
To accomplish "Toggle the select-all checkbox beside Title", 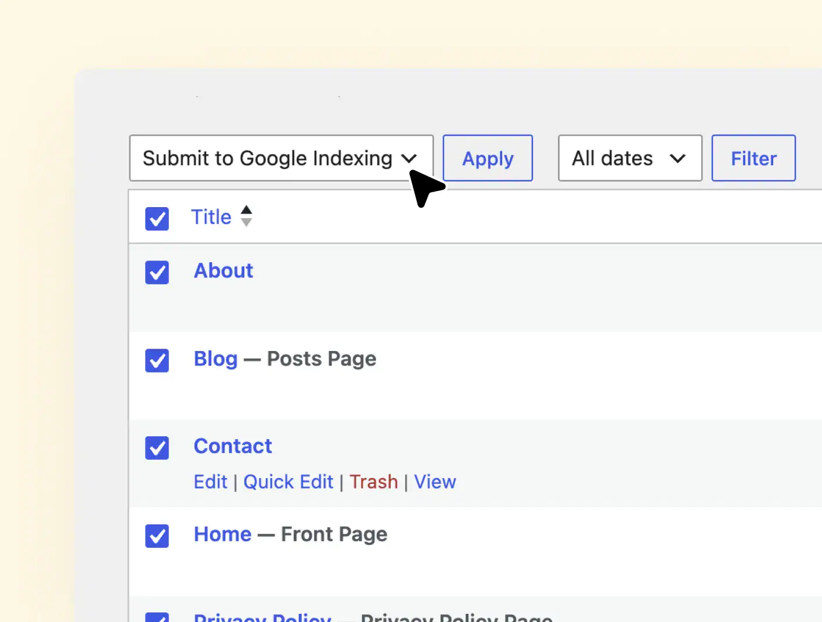I will click(157, 219).
